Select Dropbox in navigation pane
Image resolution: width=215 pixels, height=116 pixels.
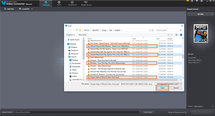(x=73, y=47)
